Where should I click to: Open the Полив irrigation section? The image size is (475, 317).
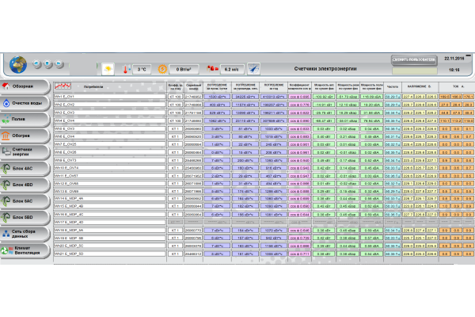click(x=24, y=119)
